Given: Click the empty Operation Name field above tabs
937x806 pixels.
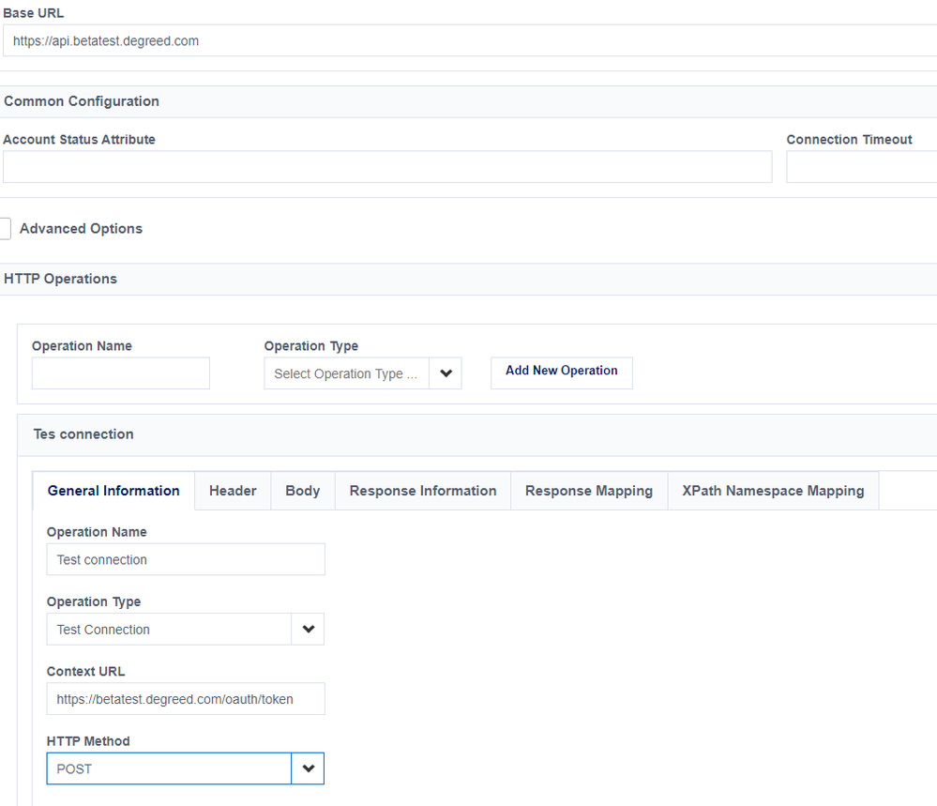Looking at the screenshot, I should 121,373.
